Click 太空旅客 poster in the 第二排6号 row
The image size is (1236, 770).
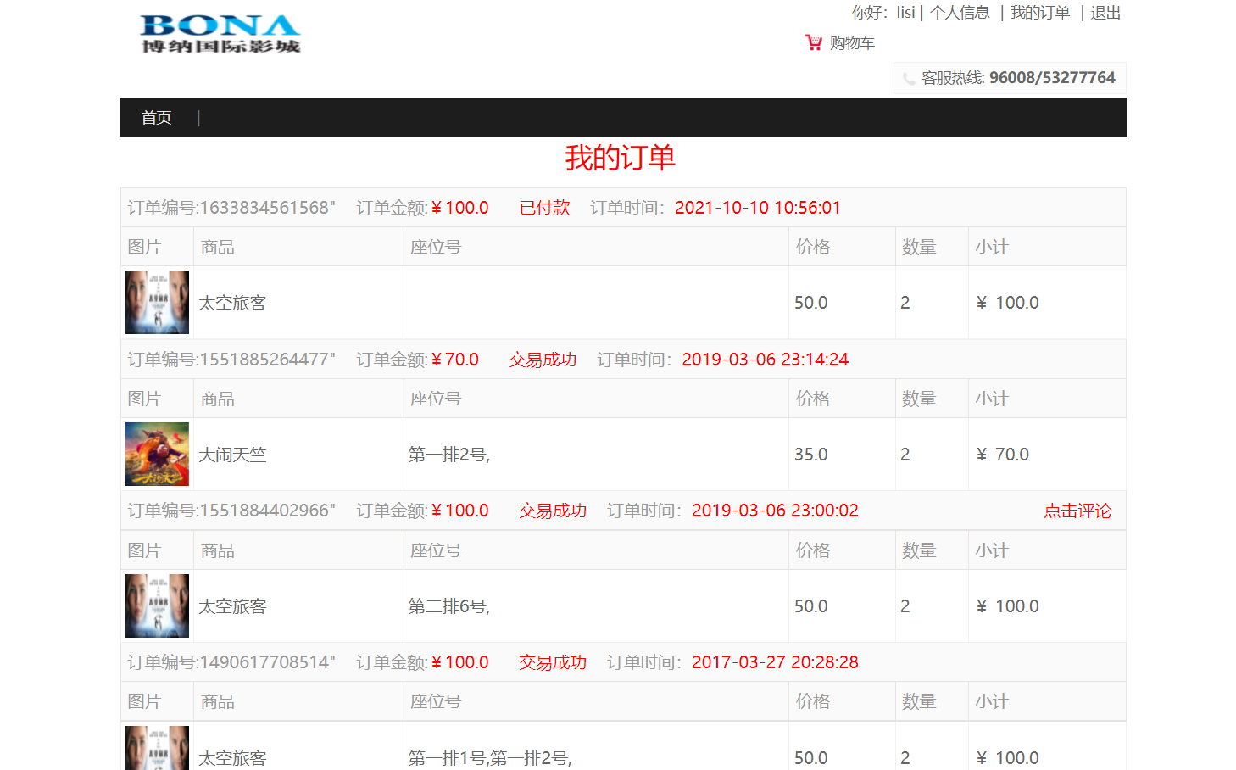(x=157, y=605)
